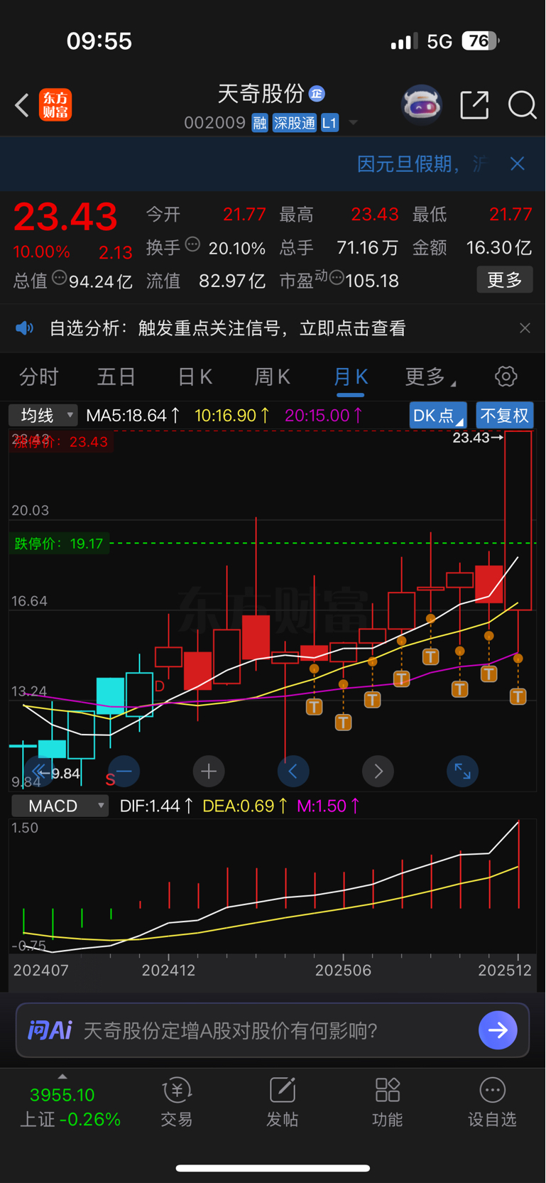Expand the 更多 period menu
The width and height of the screenshot is (546, 1183).
[430, 377]
